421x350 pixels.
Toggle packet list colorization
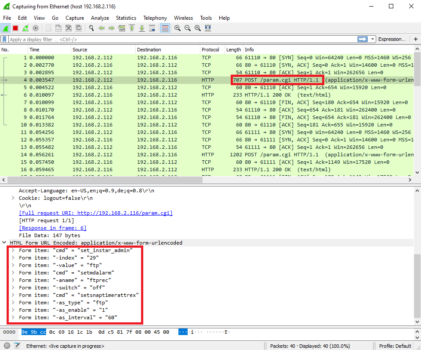[165, 28]
